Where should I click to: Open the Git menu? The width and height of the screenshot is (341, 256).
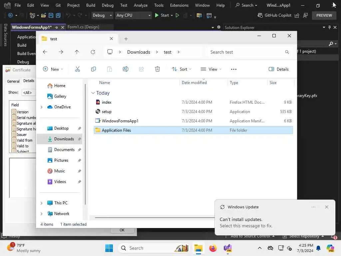click(x=58, y=5)
